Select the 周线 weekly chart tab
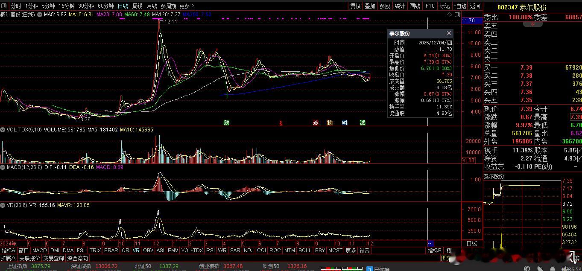 (137, 6)
